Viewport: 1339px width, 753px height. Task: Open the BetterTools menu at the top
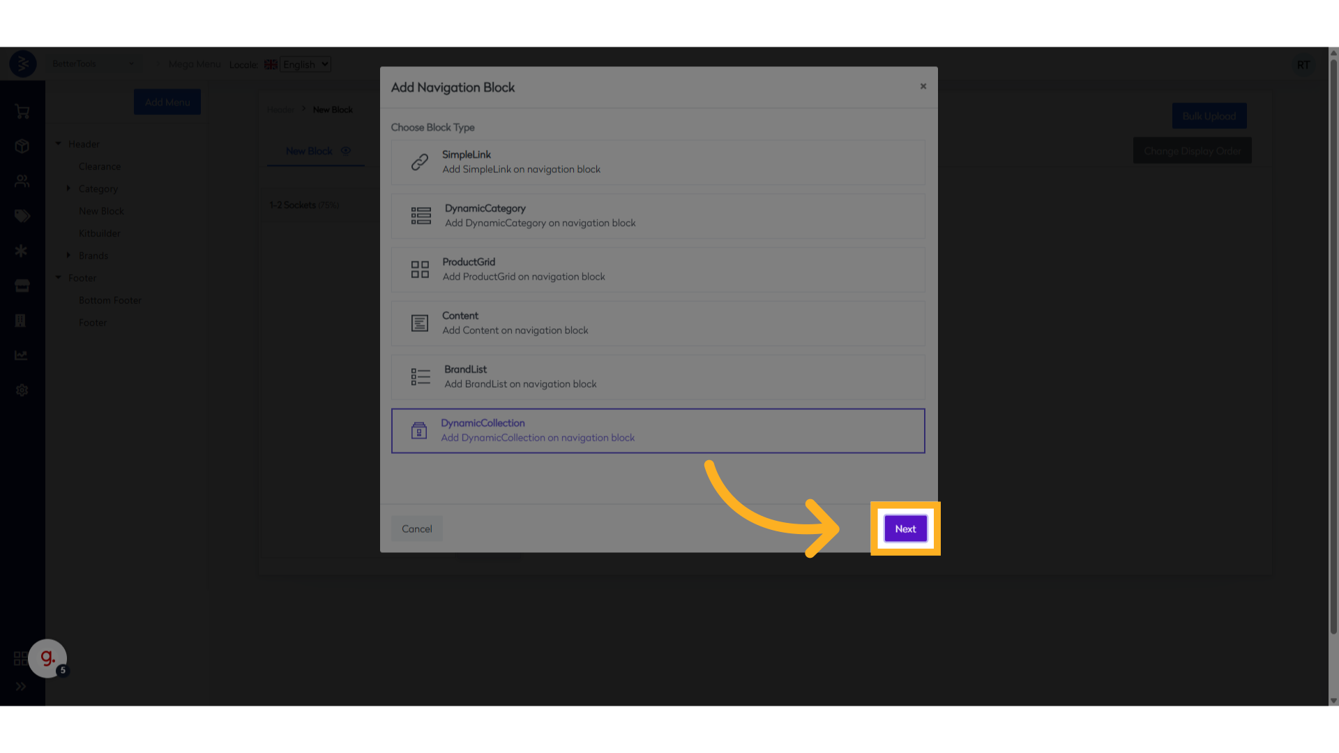click(x=94, y=63)
